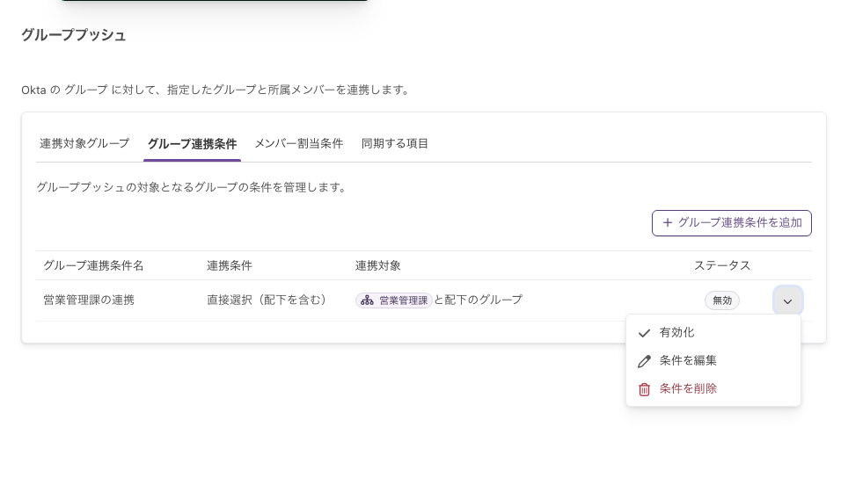
Task: Choose 条件を編集 menu entry
Action: point(713,361)
